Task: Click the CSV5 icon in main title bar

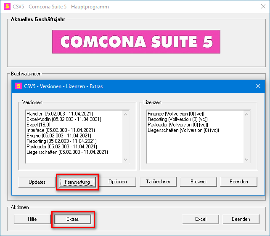Action: point(7,7)
